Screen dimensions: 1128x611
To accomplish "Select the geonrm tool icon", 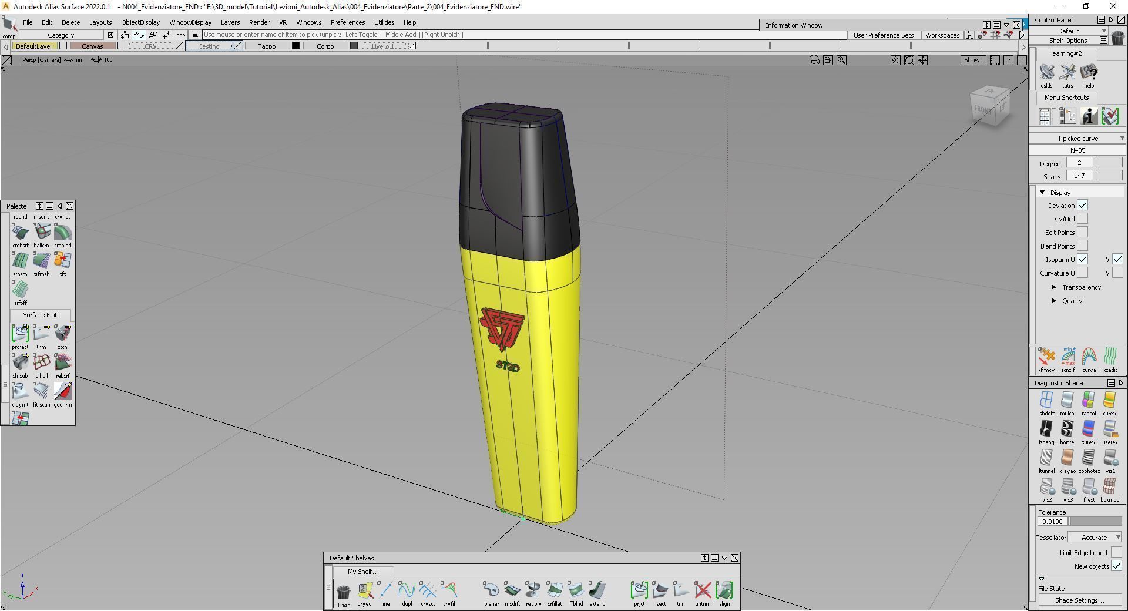I will (x=62, y=391).
